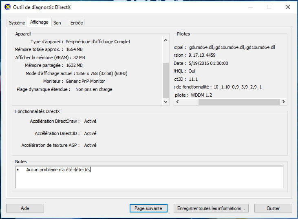This screenshot has width=298, height=219.
Task: Click the WHQL value 'Oui'
Action: 192,71
